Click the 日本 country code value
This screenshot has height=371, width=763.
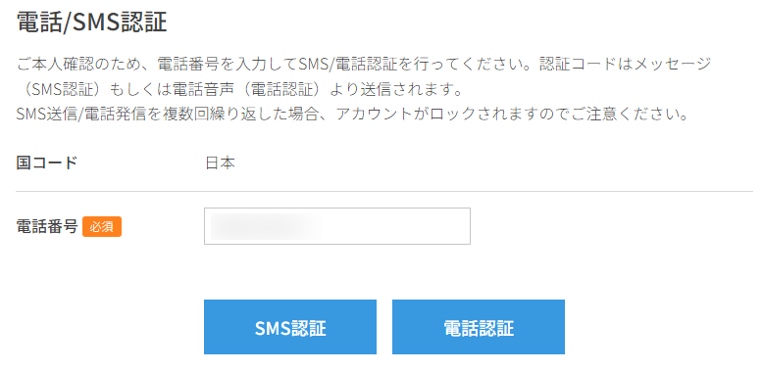[x=221, y=162]
